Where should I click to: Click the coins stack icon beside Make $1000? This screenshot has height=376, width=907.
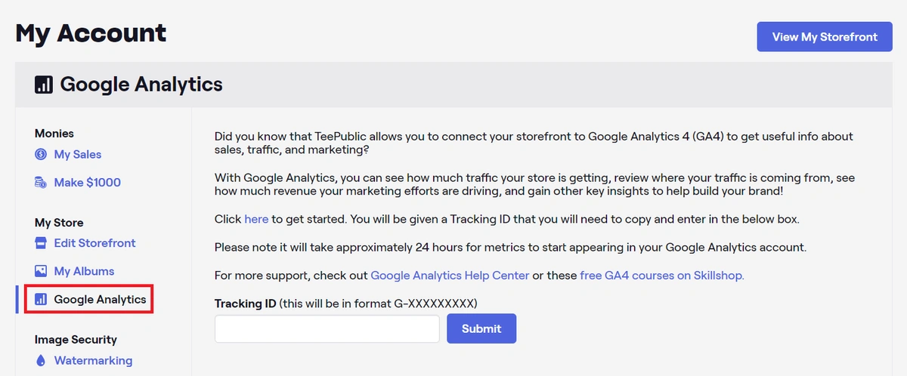point(41,182)
